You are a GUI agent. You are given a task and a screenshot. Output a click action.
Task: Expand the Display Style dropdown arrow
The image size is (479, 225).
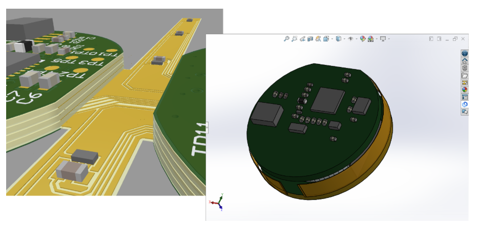coord(344,39)
